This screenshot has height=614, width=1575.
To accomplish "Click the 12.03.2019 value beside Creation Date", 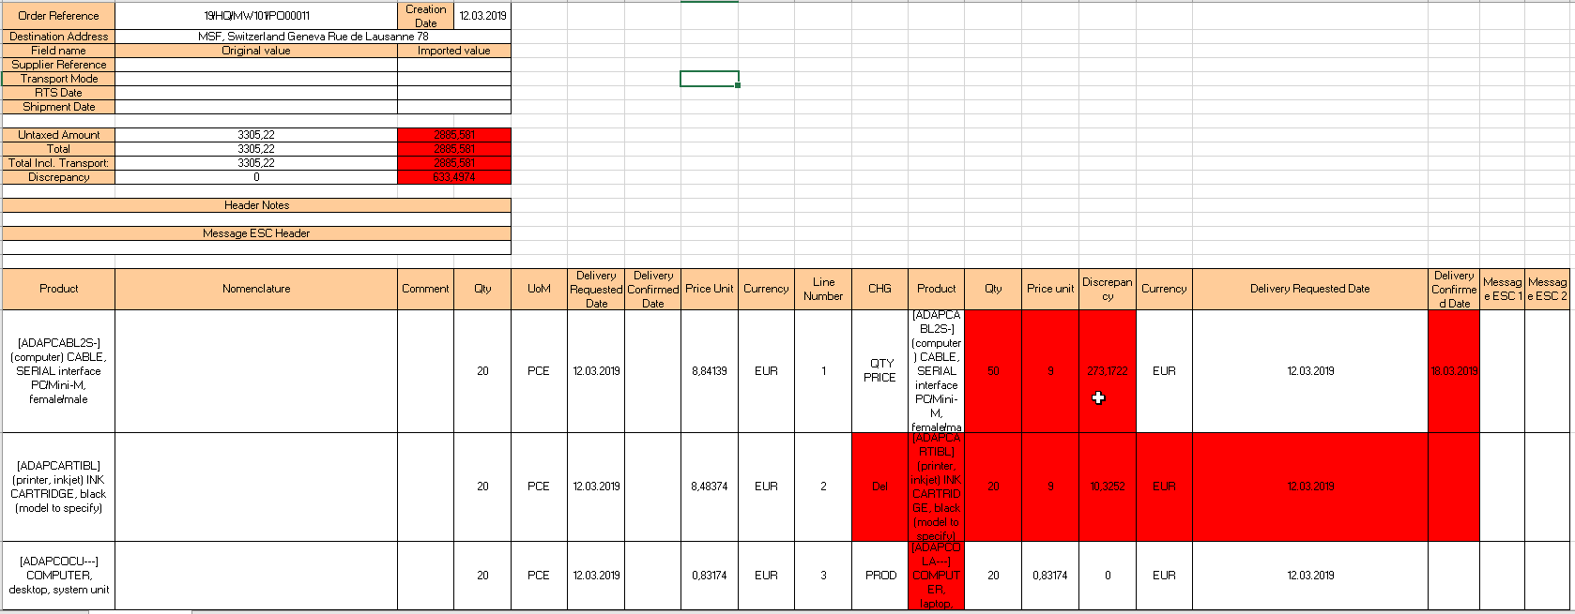I will coord(482,16).
